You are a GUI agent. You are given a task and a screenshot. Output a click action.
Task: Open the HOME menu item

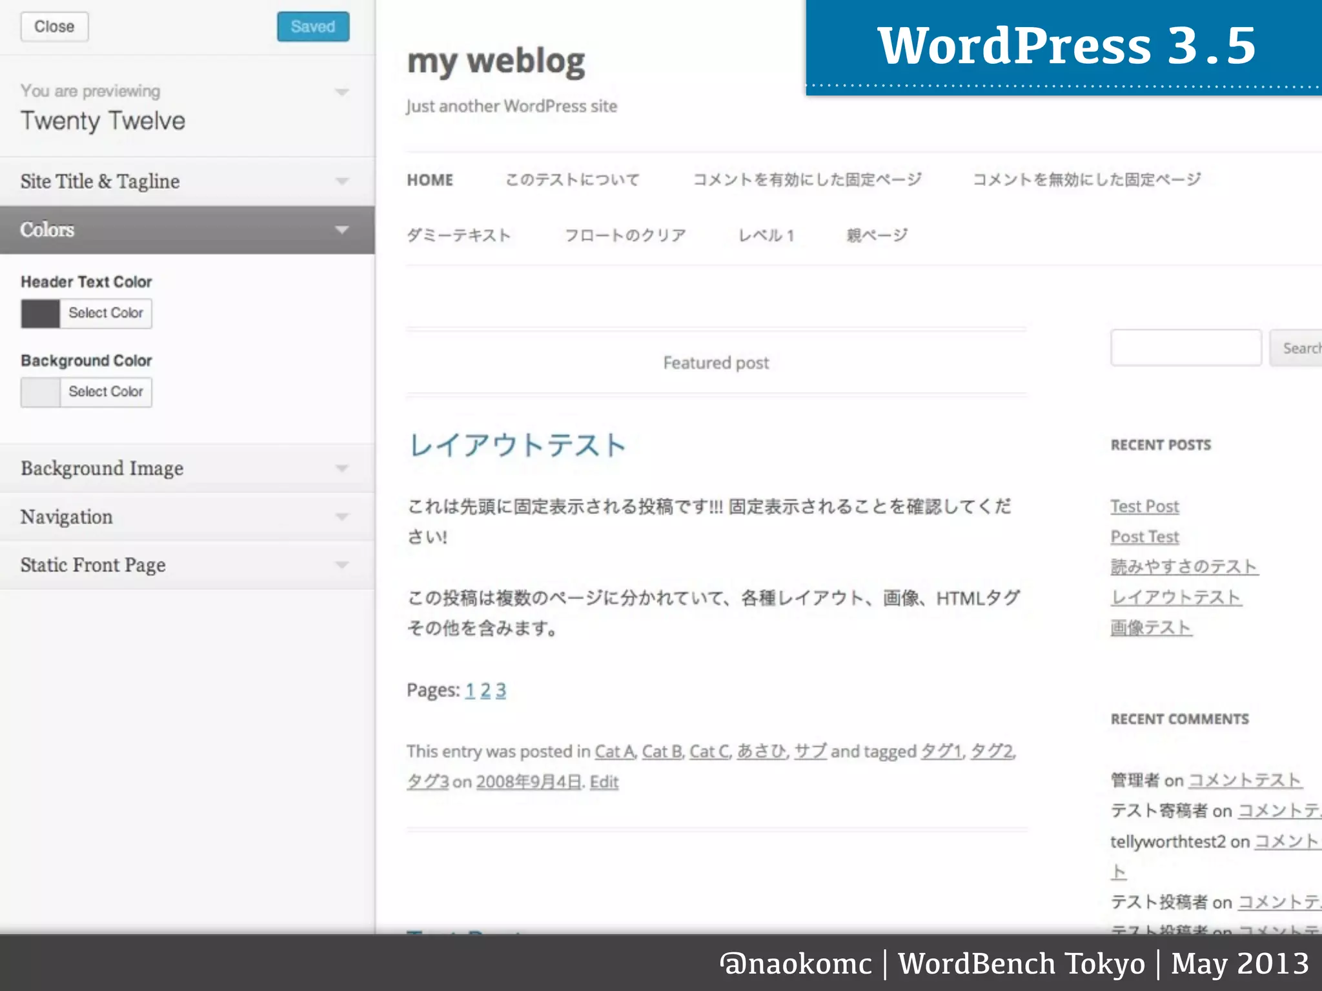[x=430, y=180]
